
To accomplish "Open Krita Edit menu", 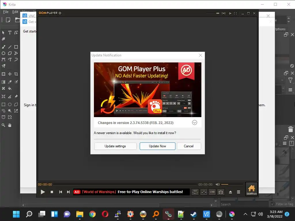I will pos(15,12).
